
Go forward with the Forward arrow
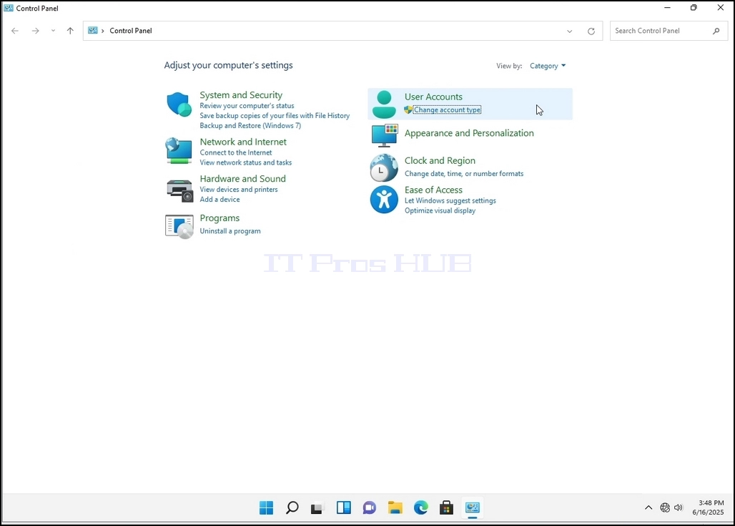36,31
